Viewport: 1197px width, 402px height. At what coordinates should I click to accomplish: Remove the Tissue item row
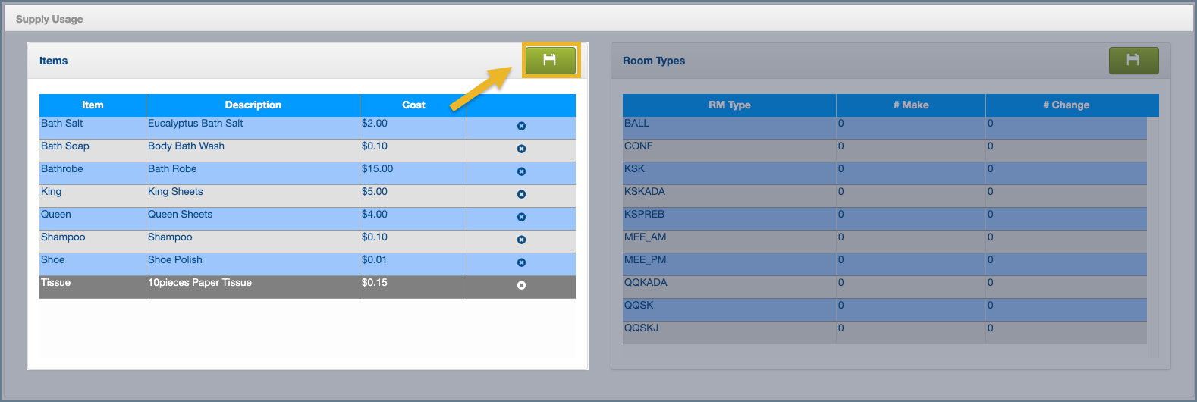(x=521, y=286)
